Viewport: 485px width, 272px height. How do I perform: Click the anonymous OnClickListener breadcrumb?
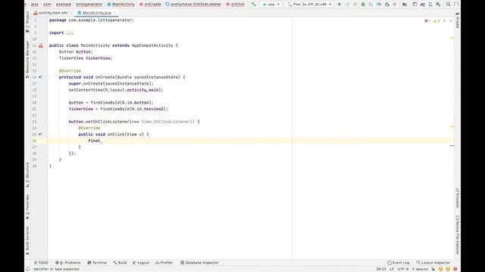click(194, 5)
